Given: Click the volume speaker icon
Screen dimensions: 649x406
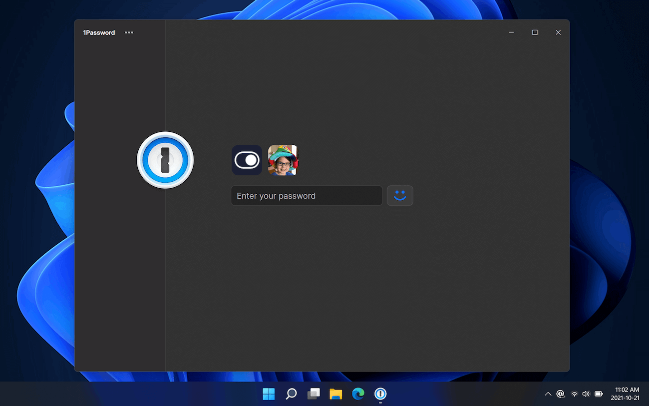Looking at the screenshot, I should point(586,394).
